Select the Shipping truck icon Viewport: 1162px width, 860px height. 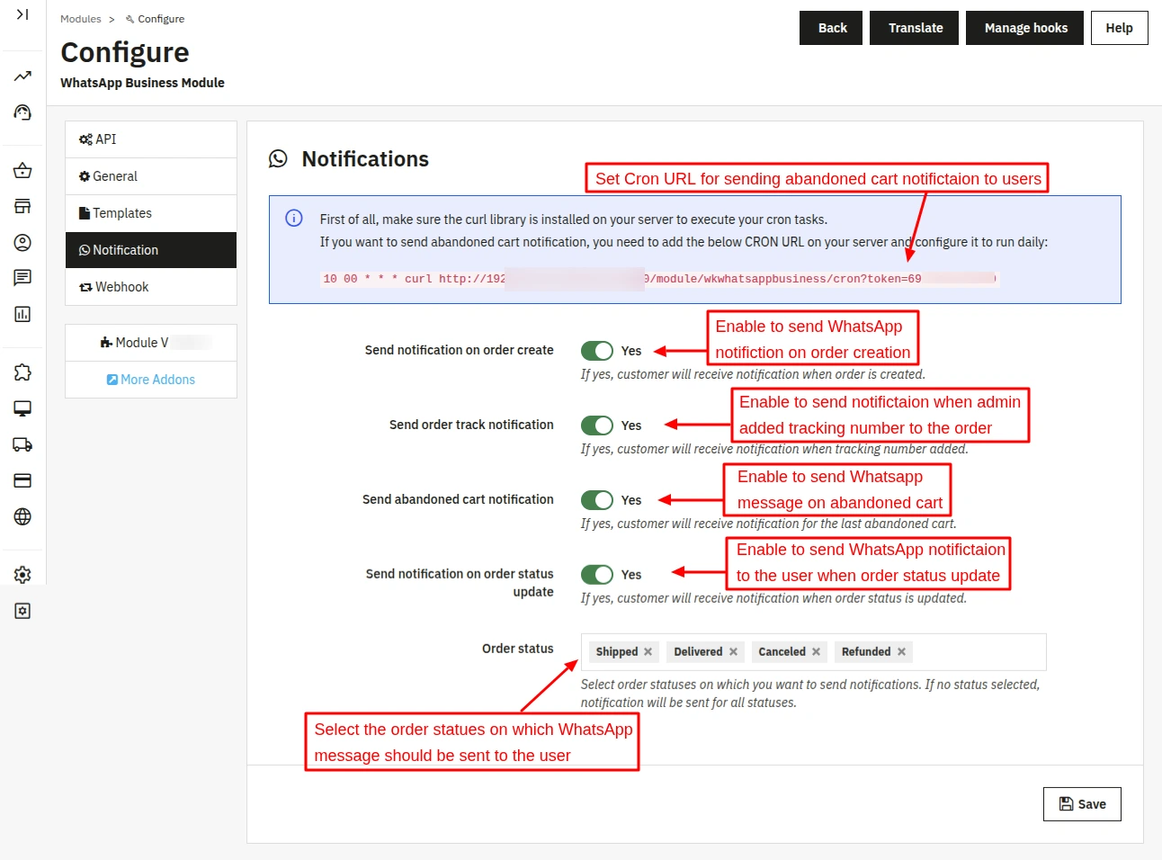point(22,443)
